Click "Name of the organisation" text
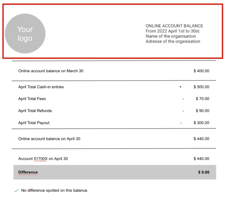228x204 pixels. [x=170, y=36]
